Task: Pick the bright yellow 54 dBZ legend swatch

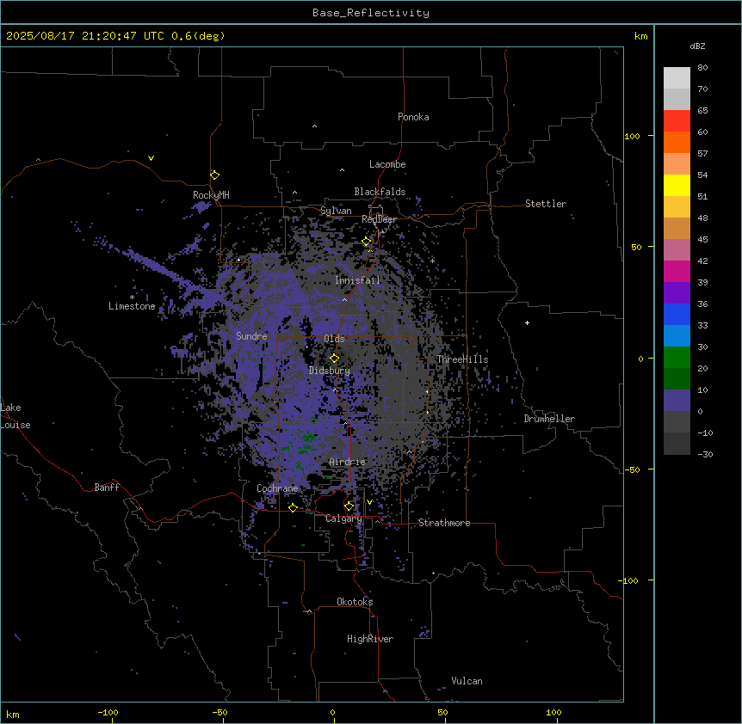Action: tap(677, 185)
